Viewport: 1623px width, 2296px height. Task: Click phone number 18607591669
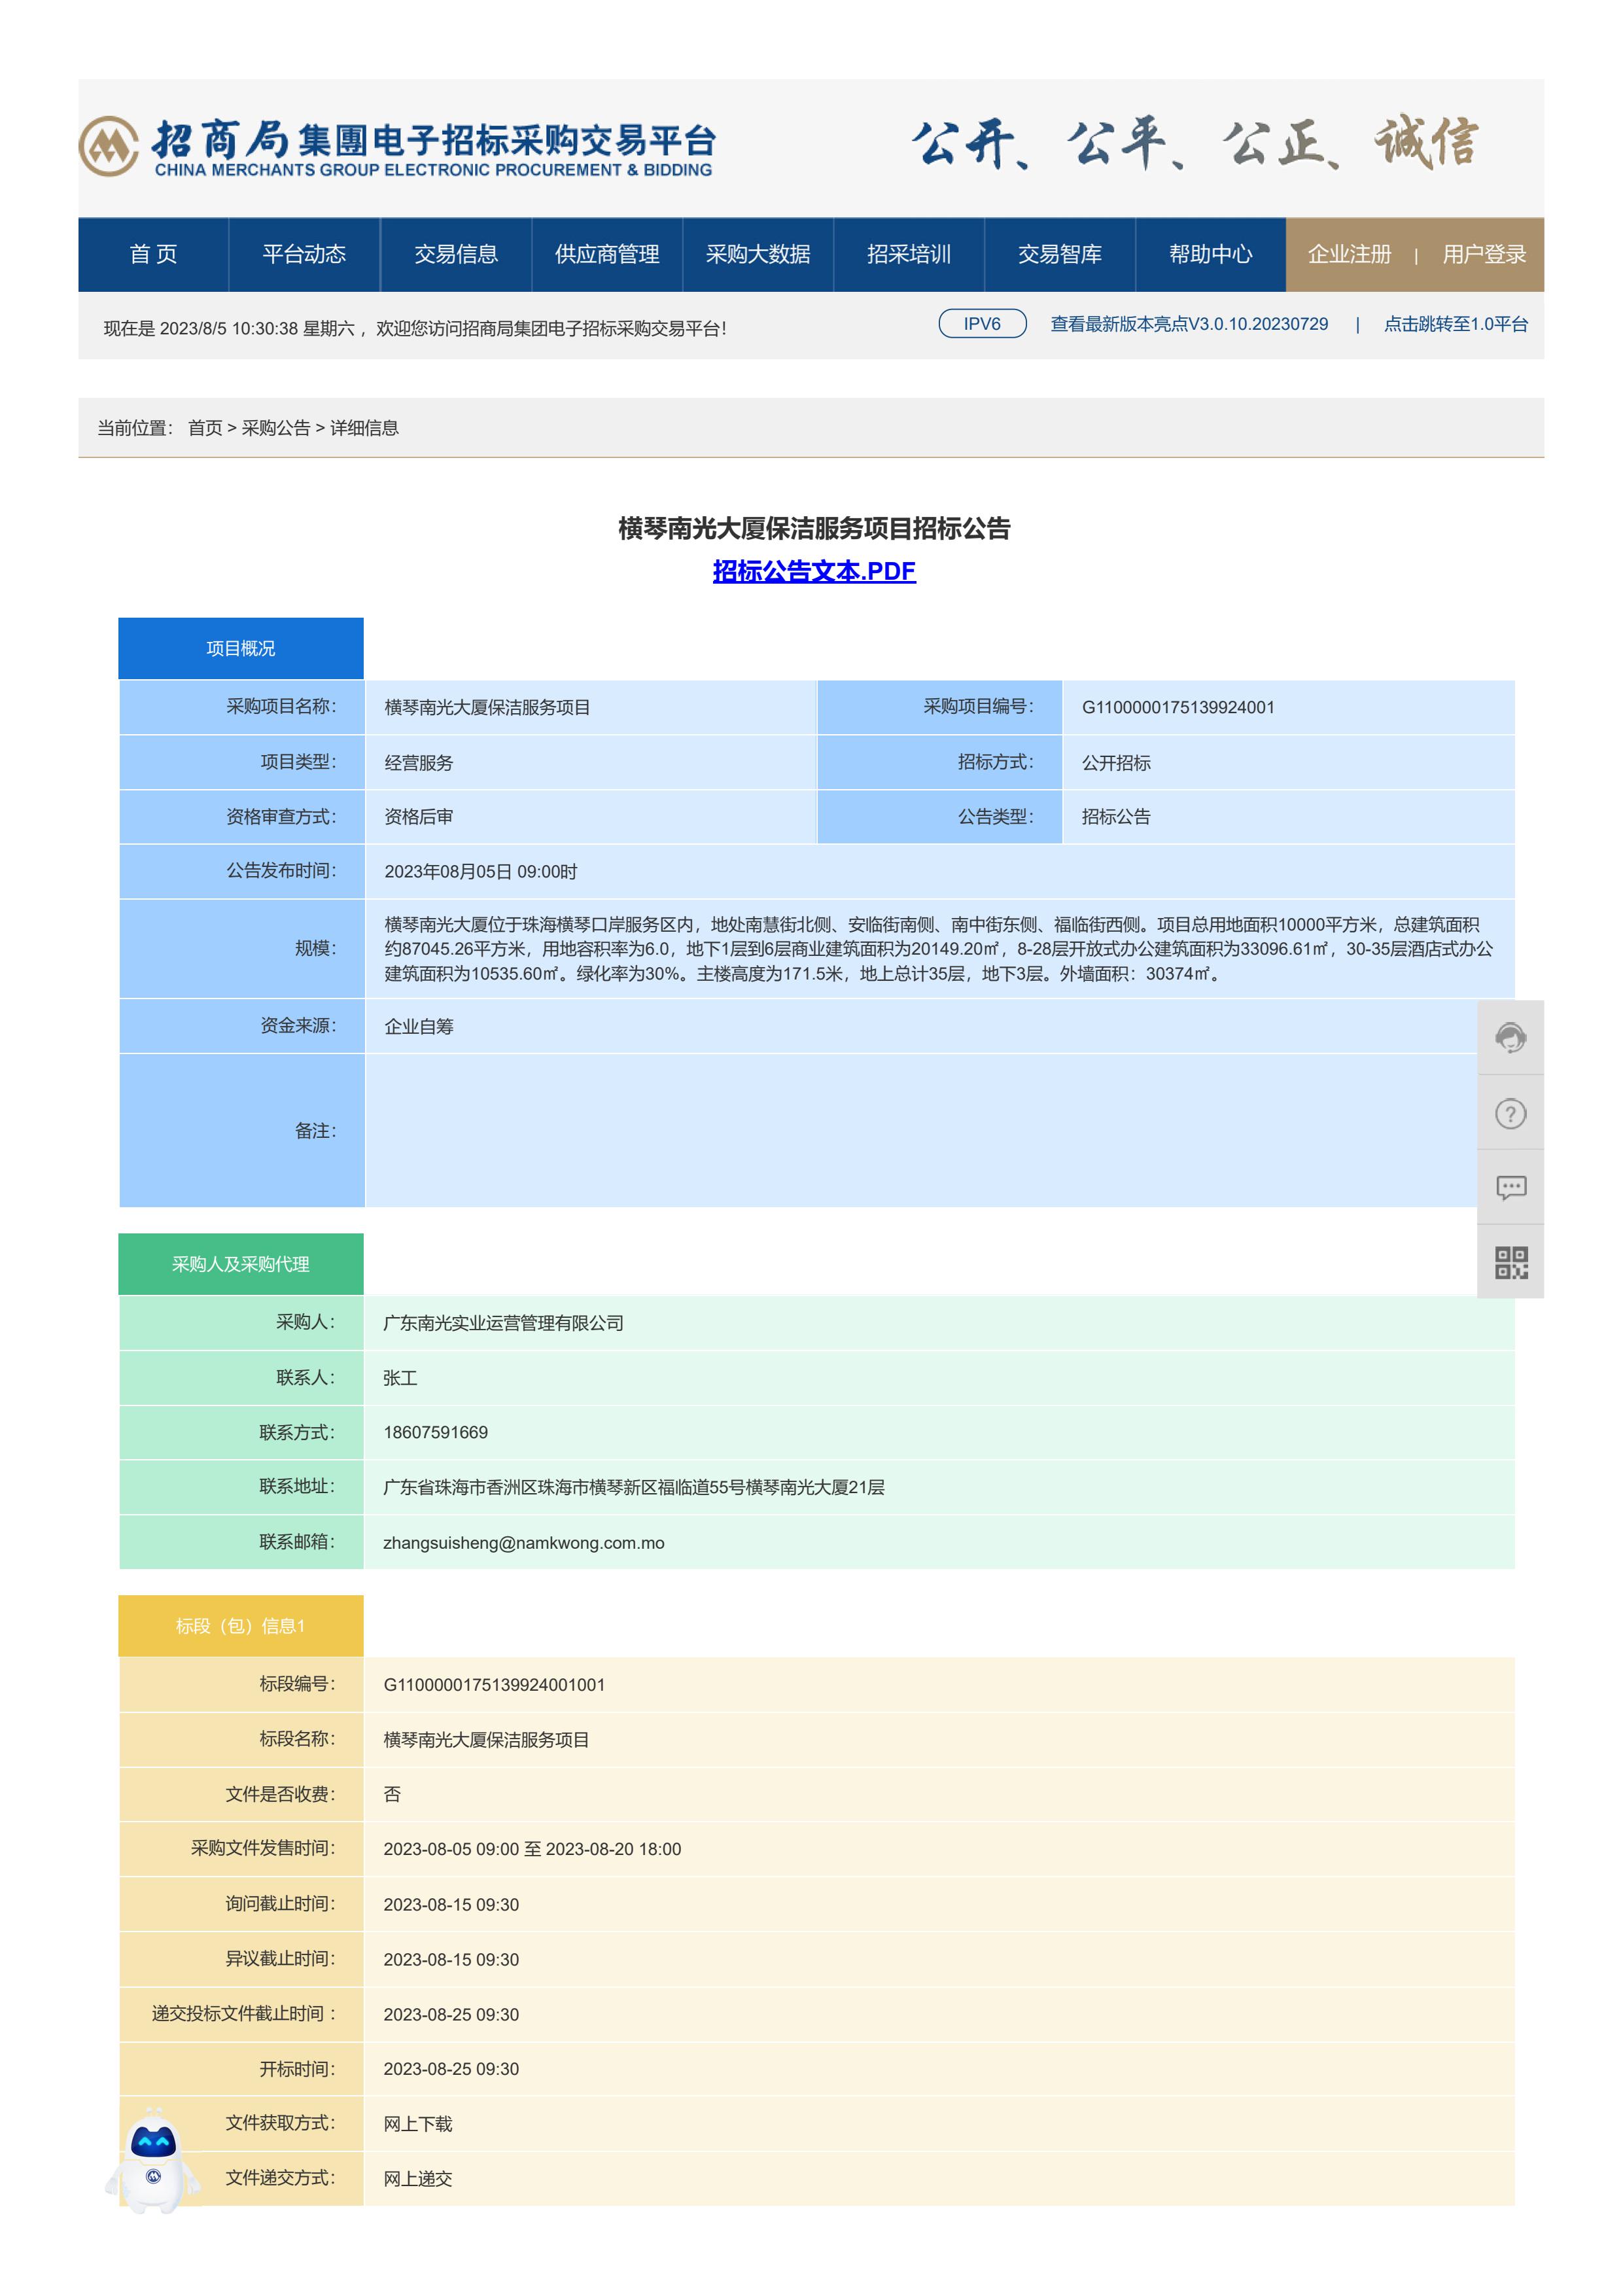(436, 1432)
